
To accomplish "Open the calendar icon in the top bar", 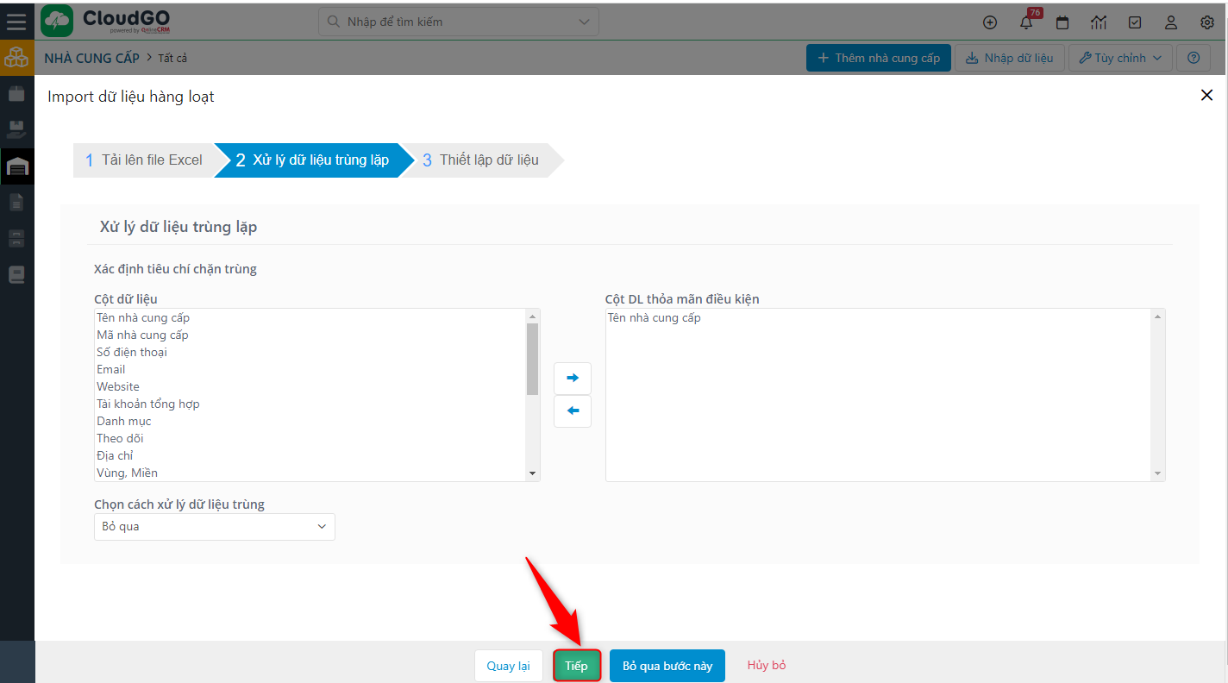I will 1062,22.
